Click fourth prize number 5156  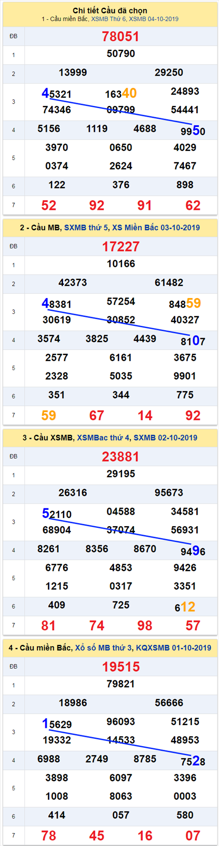click(49, 129)
